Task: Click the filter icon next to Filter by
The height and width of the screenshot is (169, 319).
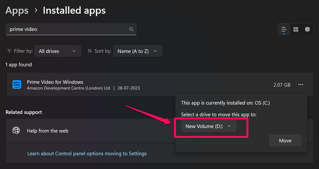Action: coord(9,51)
